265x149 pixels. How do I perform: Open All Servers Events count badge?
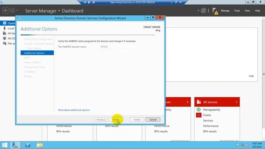pos(199,115)
